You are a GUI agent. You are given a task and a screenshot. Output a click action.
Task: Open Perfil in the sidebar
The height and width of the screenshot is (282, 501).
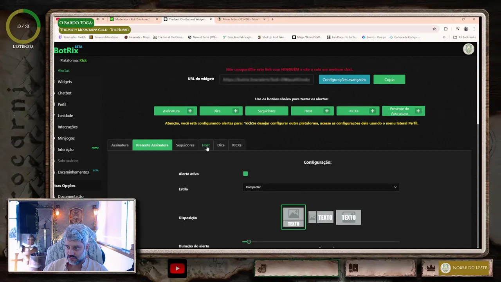(x=62, y=105)
